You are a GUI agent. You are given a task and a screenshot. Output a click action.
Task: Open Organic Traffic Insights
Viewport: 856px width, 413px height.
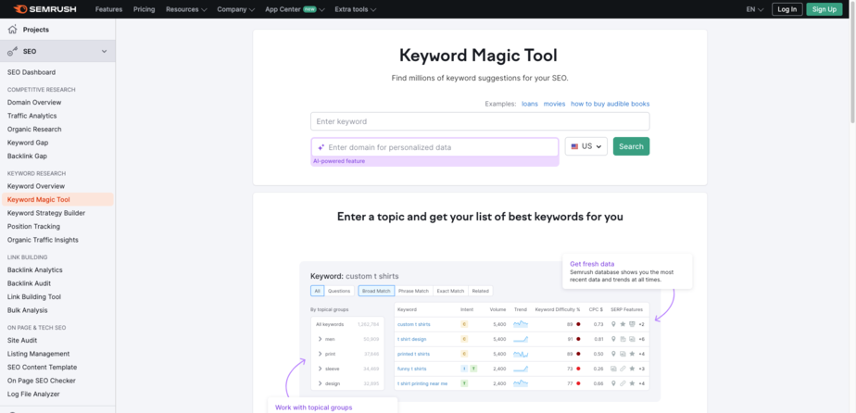click(x=43, y=240)
